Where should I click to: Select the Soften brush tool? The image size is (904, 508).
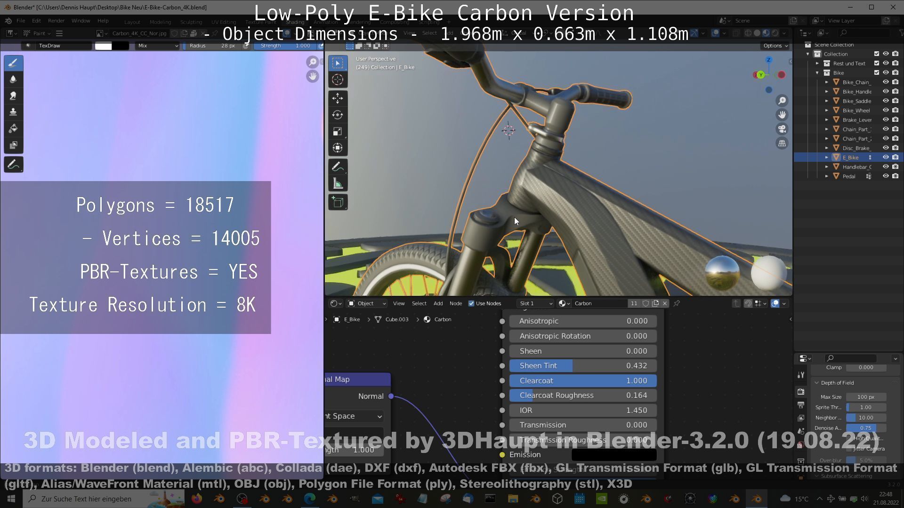coord(13,79)
